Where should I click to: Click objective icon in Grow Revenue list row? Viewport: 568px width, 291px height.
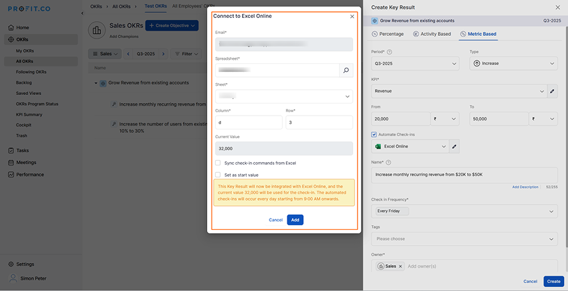pos(103,83)
